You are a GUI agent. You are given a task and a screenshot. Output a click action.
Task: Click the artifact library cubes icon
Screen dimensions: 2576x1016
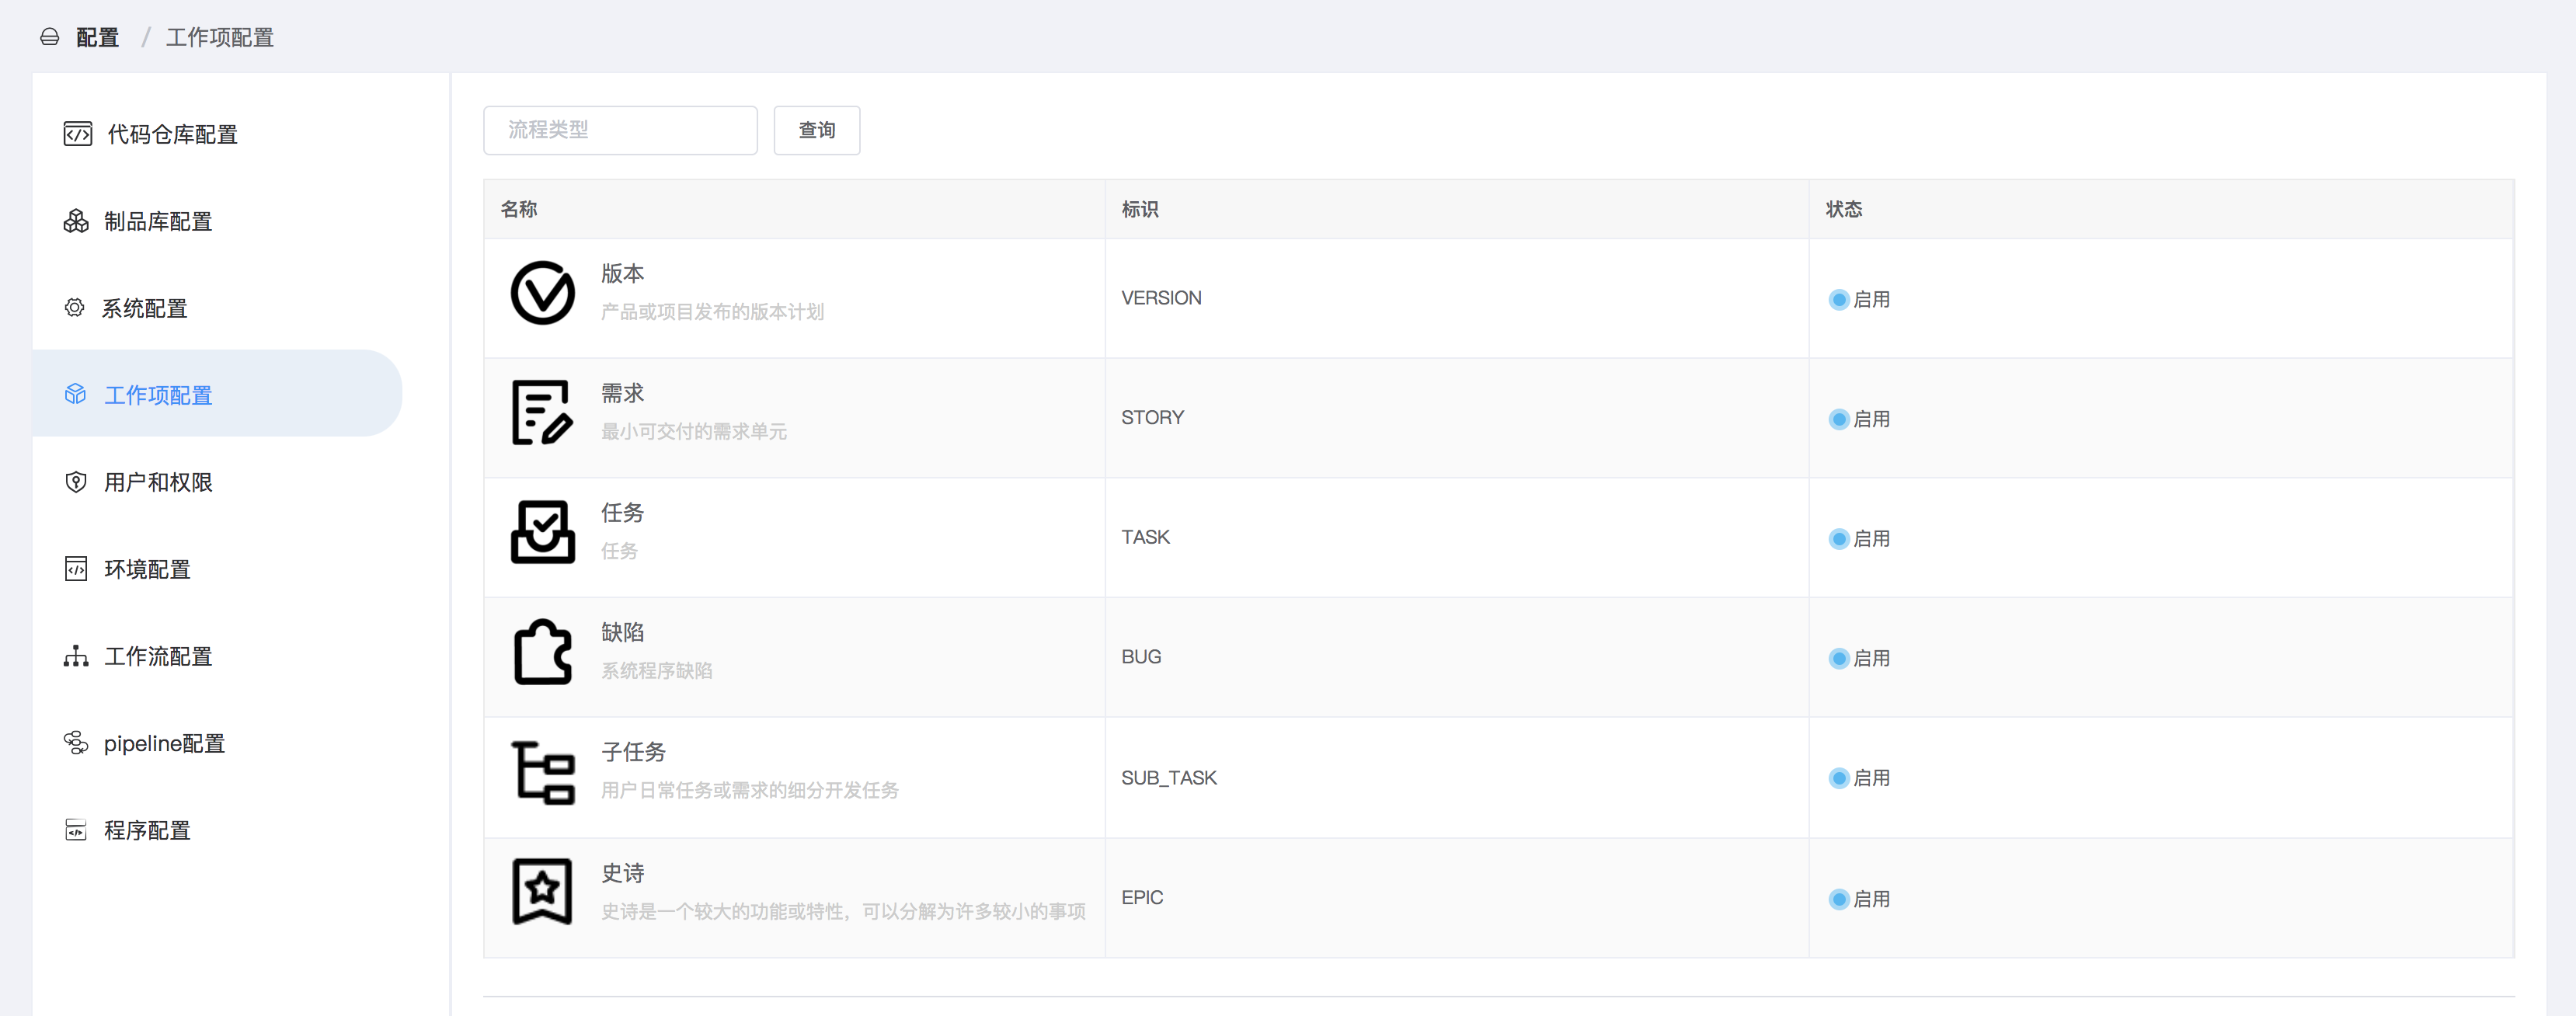point(76,221)
